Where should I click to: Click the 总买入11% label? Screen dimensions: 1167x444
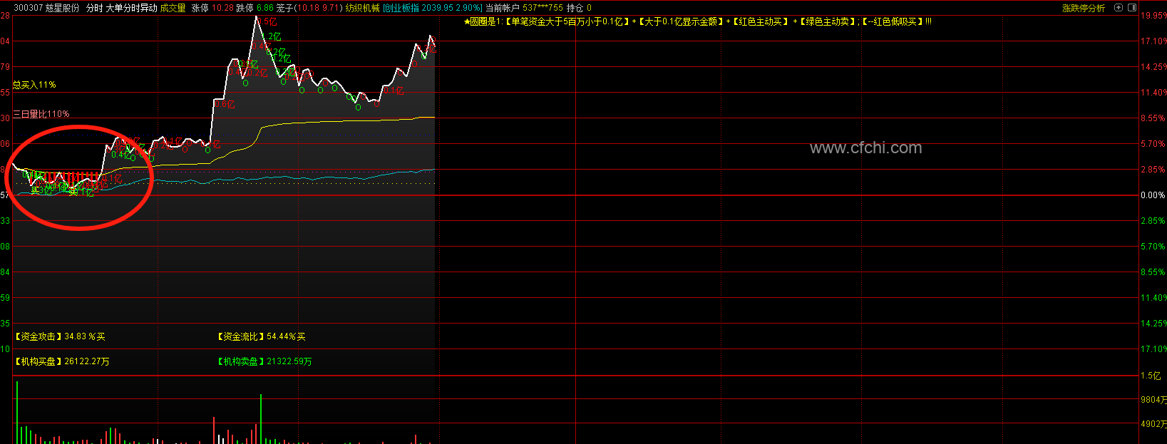pyautogui.click(x=34, y=85)
